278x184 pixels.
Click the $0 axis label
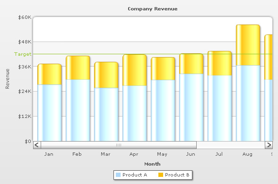[28, 142]
